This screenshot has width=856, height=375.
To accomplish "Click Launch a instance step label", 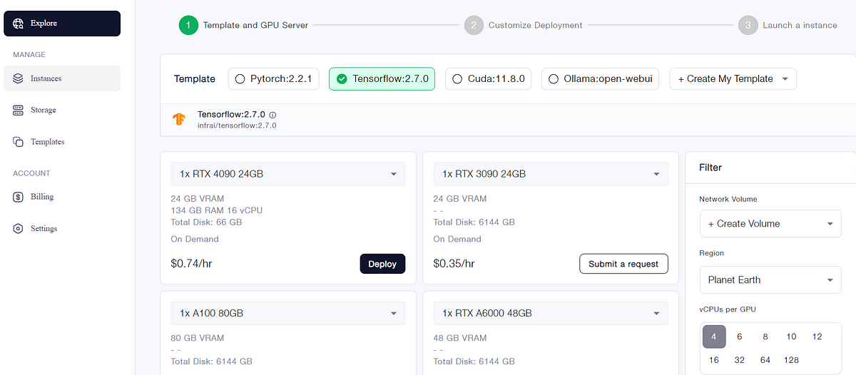I will pos(800,25).
